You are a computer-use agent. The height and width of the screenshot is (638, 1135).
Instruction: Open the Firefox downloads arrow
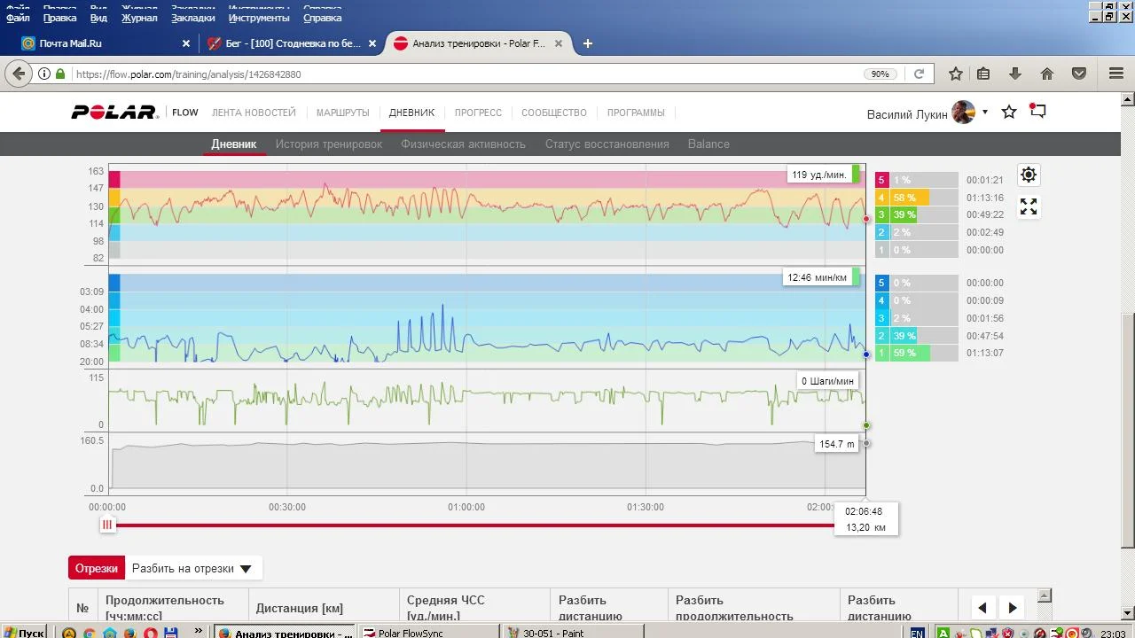[1015, 74]
